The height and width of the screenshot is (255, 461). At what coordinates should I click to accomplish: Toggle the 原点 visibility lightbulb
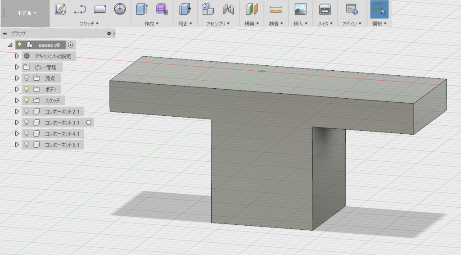click(x=27, y=78)
